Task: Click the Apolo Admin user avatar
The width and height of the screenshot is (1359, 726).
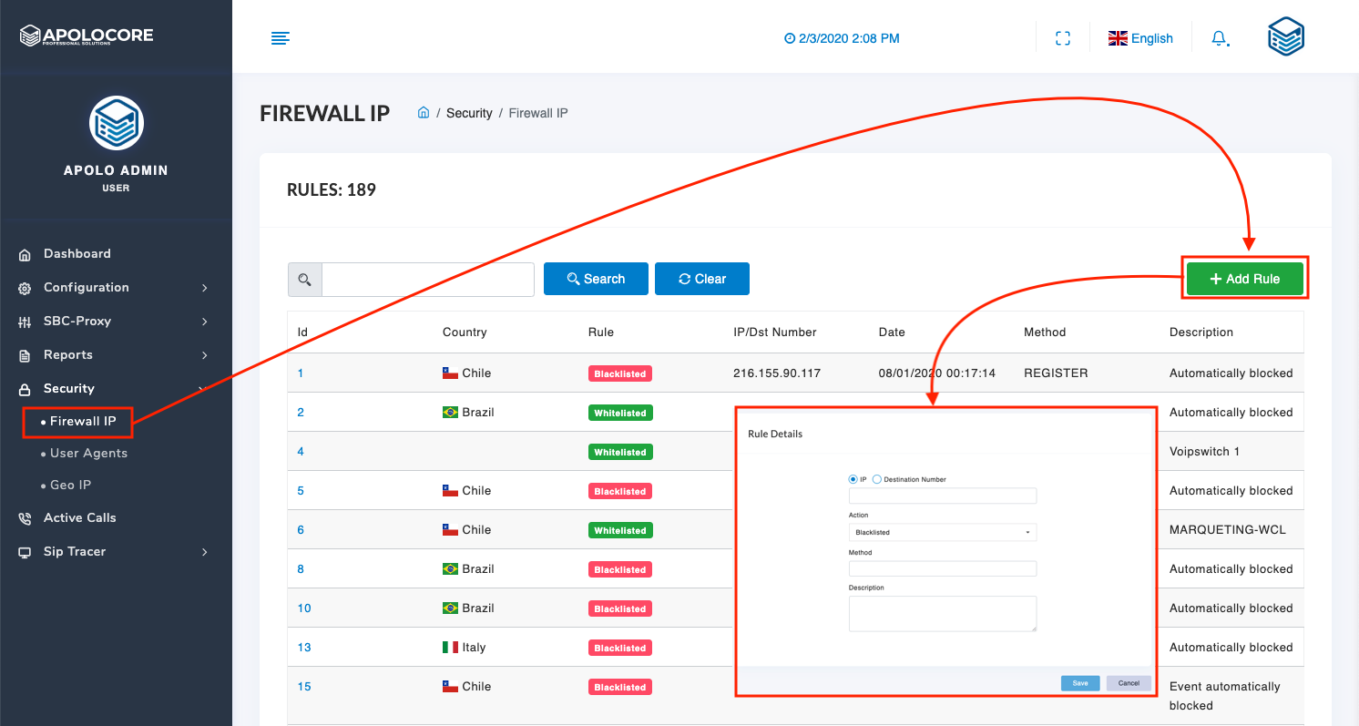Action: pyautogui.click(x=116, y=123)
